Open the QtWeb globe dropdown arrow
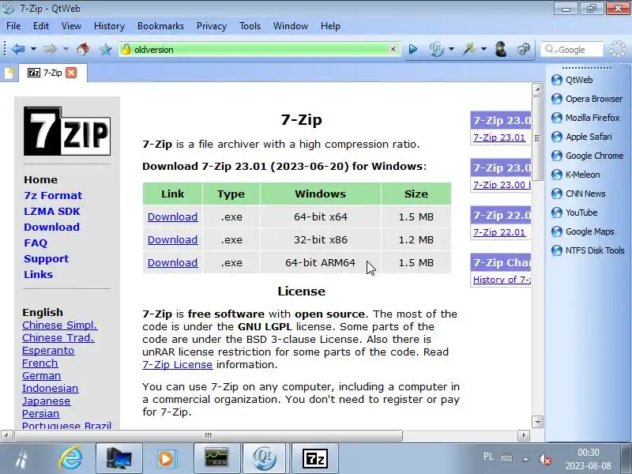The width and height of the screenshot is (632, 474). [451, 49]
